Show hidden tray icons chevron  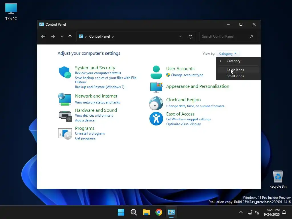point(241,212)
